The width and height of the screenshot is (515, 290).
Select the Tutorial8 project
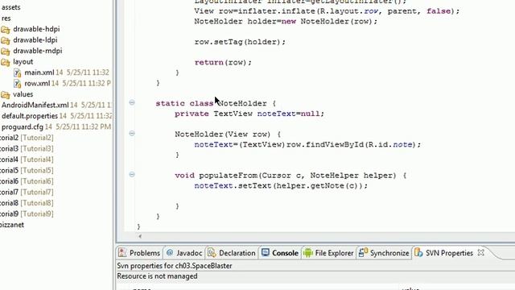27,202
